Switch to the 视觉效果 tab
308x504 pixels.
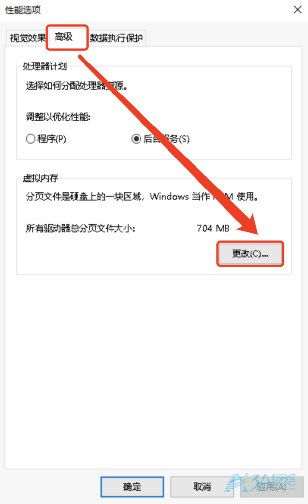click(x=28, y=38)
